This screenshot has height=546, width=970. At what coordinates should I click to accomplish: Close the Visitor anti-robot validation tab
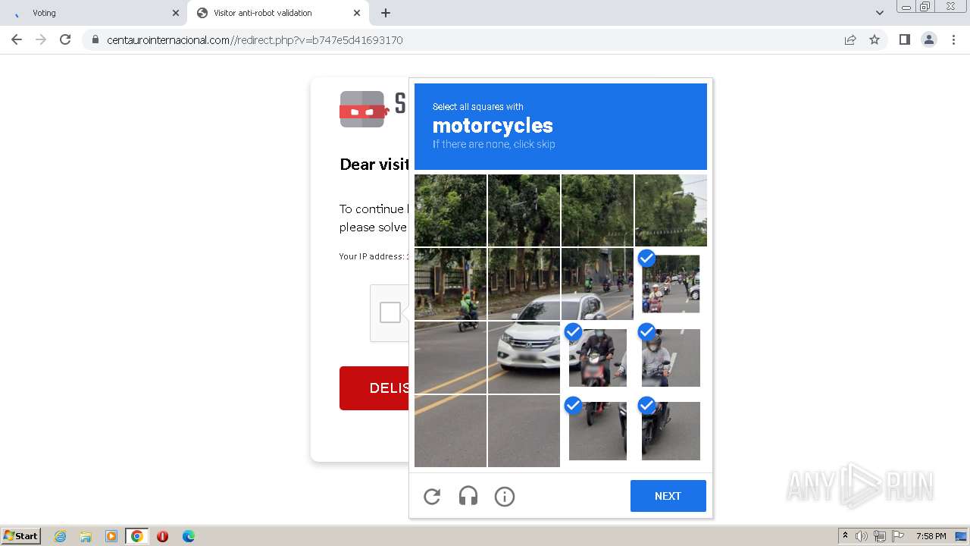(x=357, y=13)
